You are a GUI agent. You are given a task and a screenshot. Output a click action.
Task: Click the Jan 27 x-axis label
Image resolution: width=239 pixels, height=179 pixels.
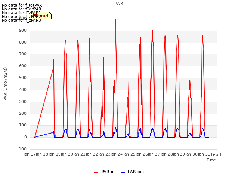(154, 154)
